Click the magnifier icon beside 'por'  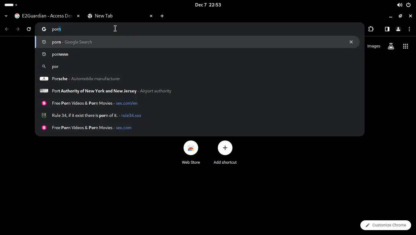coord(44,66)
